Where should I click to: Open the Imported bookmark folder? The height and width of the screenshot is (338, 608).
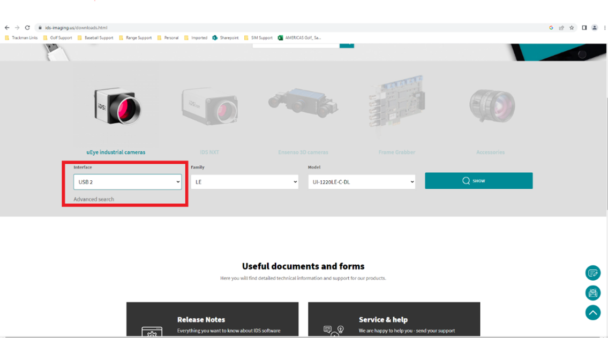pos(196,38)
